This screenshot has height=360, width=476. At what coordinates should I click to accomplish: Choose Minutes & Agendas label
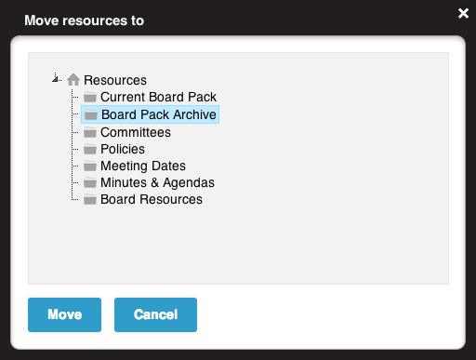(x=157, y=182)
